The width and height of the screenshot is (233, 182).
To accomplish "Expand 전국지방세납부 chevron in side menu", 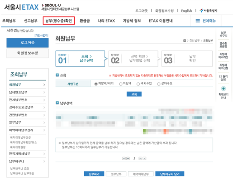I will (x=44, y=154).
